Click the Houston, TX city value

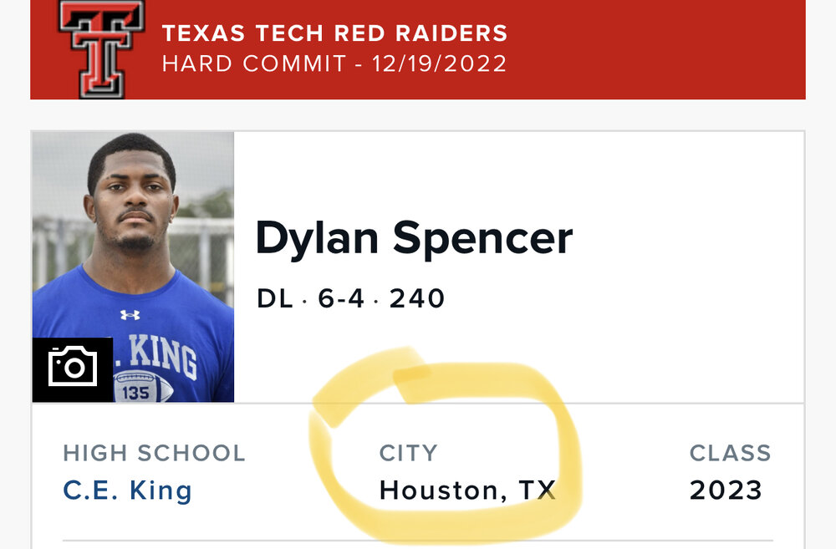pyautogui.click(x=468, y=490)
